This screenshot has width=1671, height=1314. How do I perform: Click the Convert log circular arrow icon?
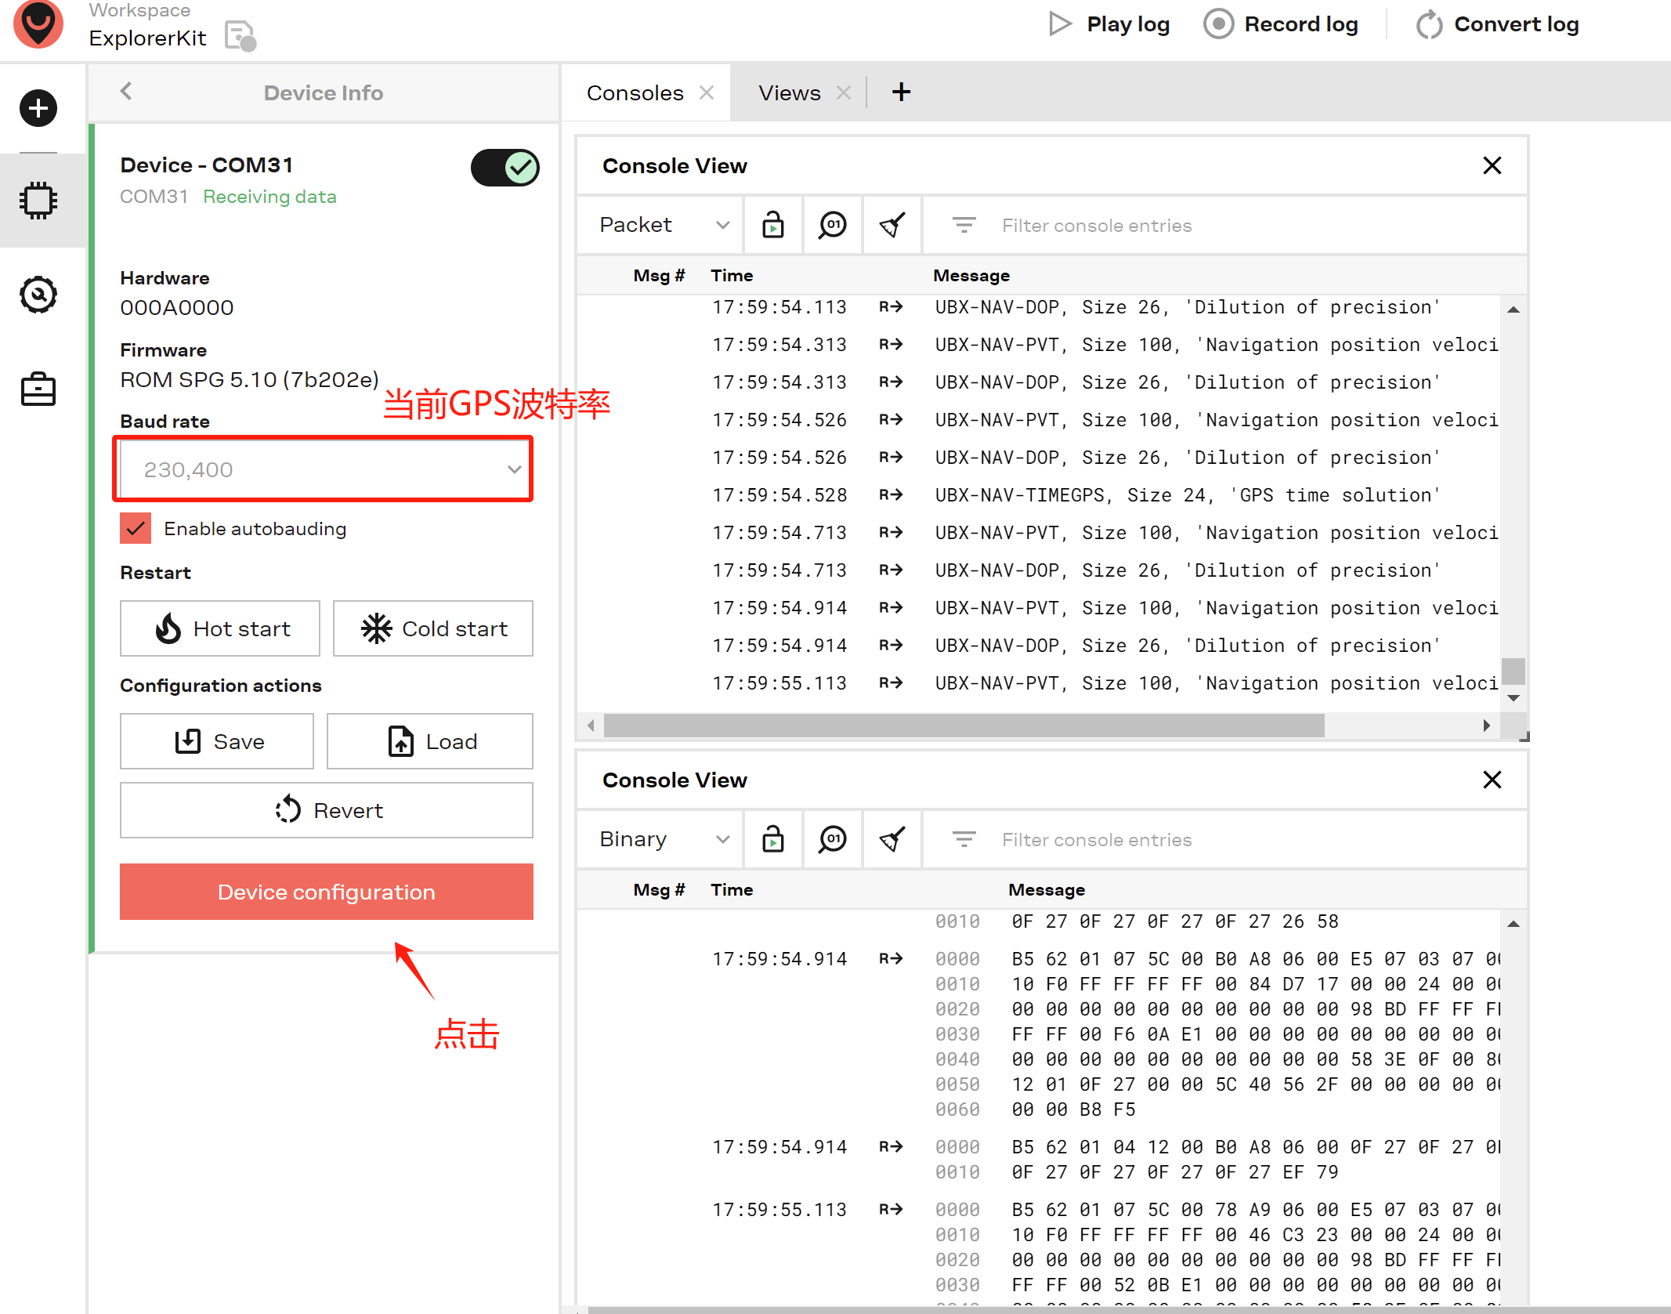1429,24
